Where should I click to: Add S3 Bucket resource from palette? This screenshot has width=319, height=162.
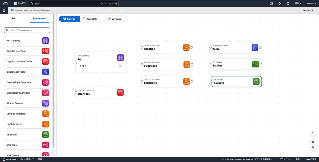click(27, 135)
